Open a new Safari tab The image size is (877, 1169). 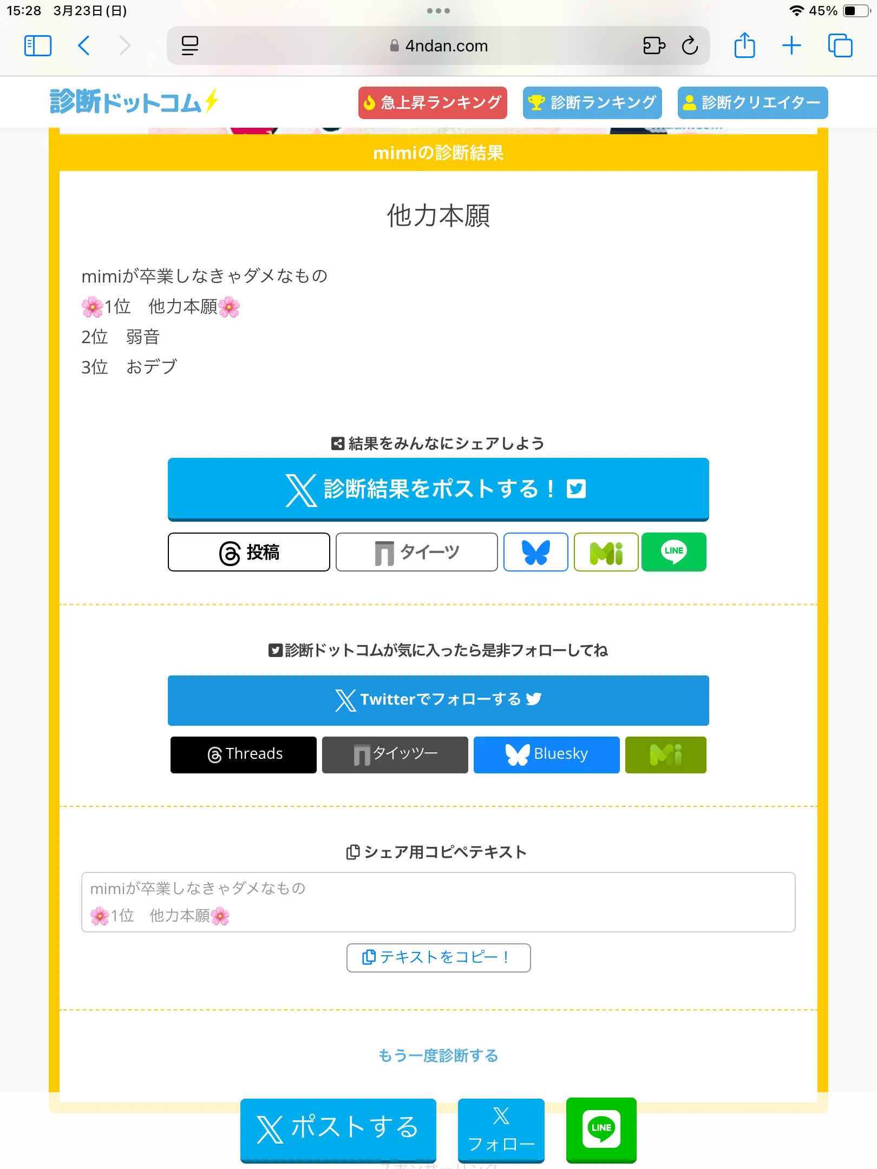tap(791, 45)
